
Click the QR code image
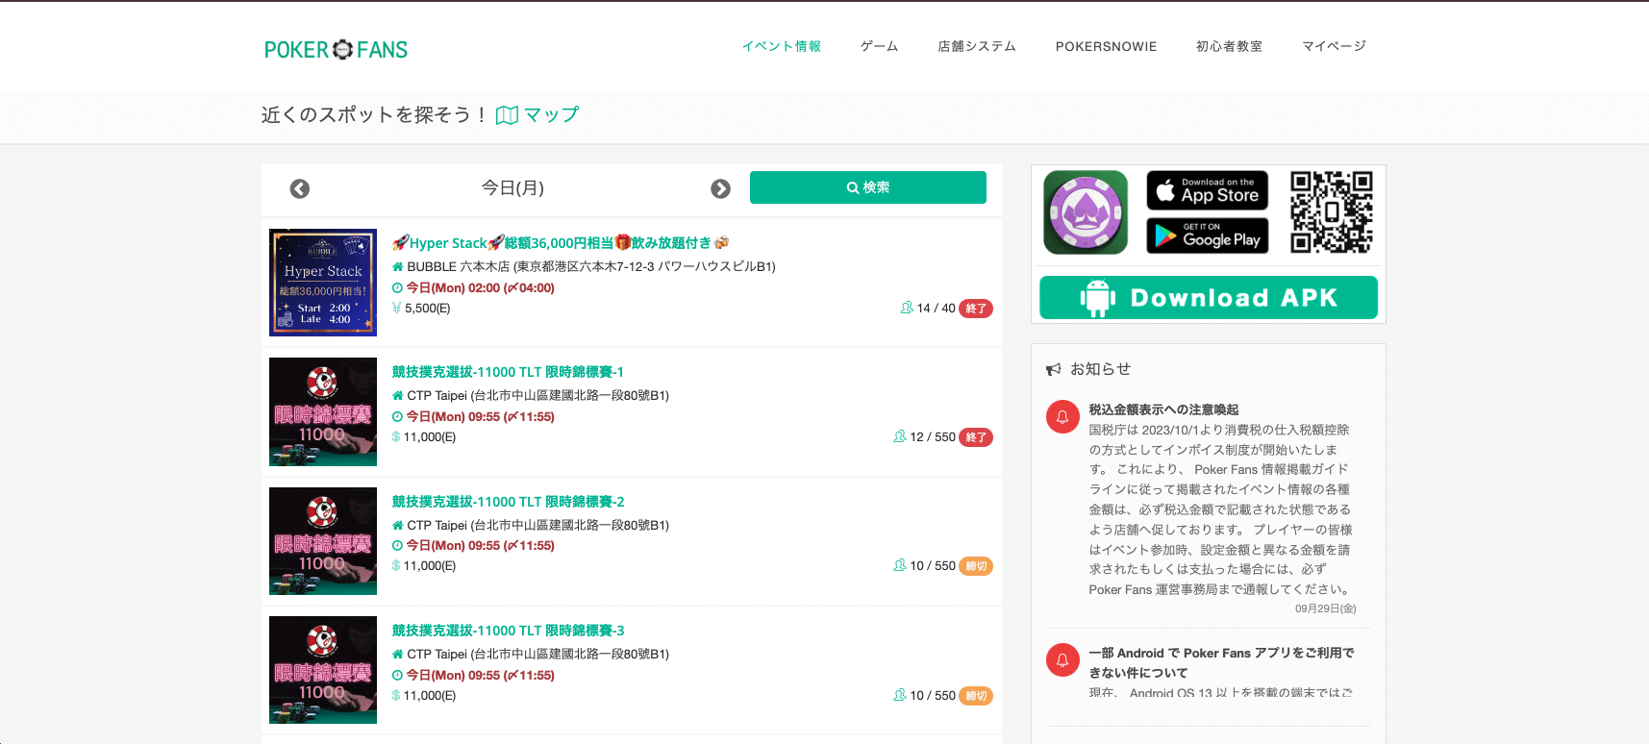tap(1331, 212)
